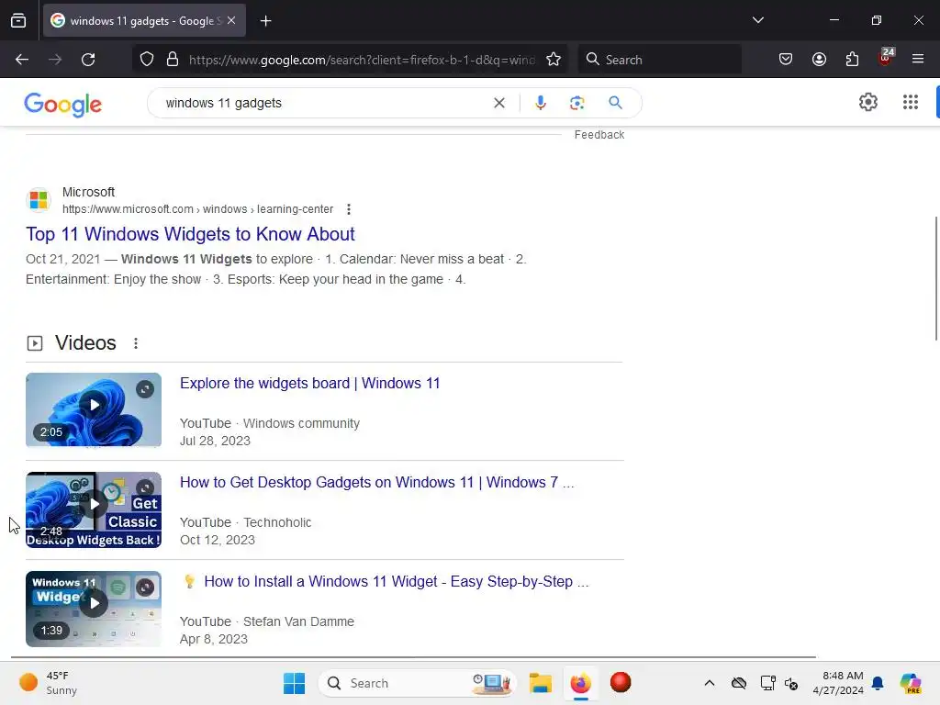940x705 pixels.
Task: Open File Explorer from taskbar
Action: (x=540, y=683)
